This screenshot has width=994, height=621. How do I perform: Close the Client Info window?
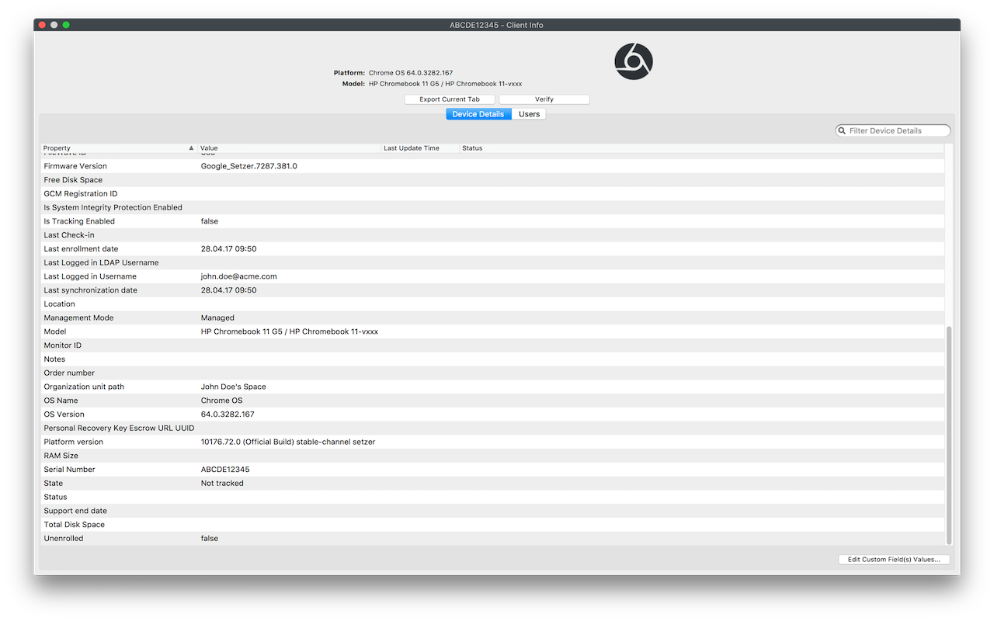tap(42, 25)
